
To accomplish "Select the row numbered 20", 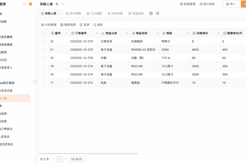I will click(x=43, y=58).
